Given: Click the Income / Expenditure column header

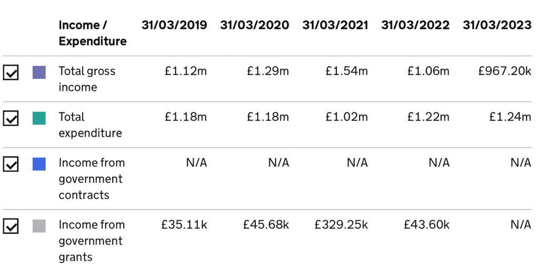Looking at the screenshot, I should [93, 33].
